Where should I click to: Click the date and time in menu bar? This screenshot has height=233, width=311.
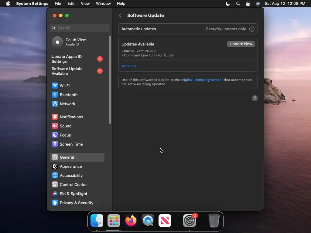point(285,4)
